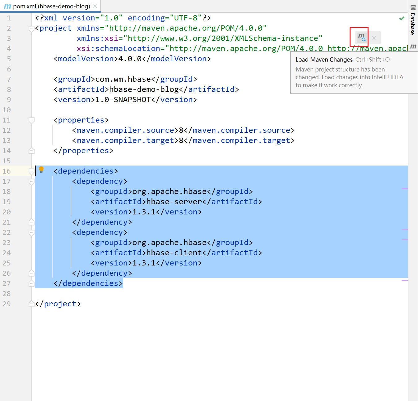Click fold end marker at line 21
The width and height of the screenshot is (418, 401).
pos(31,222)
